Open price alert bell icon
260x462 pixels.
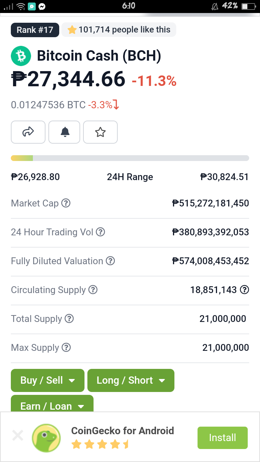point(65,132)
